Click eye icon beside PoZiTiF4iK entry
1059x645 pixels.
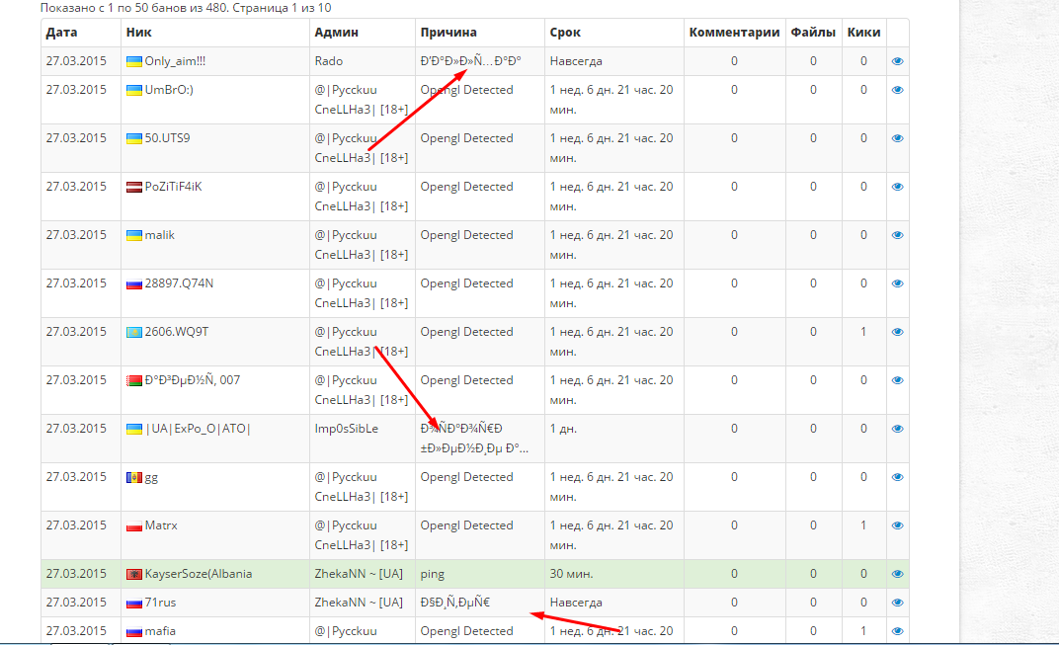[897, 187]
